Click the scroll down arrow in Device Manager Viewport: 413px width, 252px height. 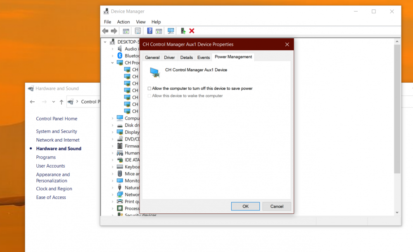(x=397, y=212)
